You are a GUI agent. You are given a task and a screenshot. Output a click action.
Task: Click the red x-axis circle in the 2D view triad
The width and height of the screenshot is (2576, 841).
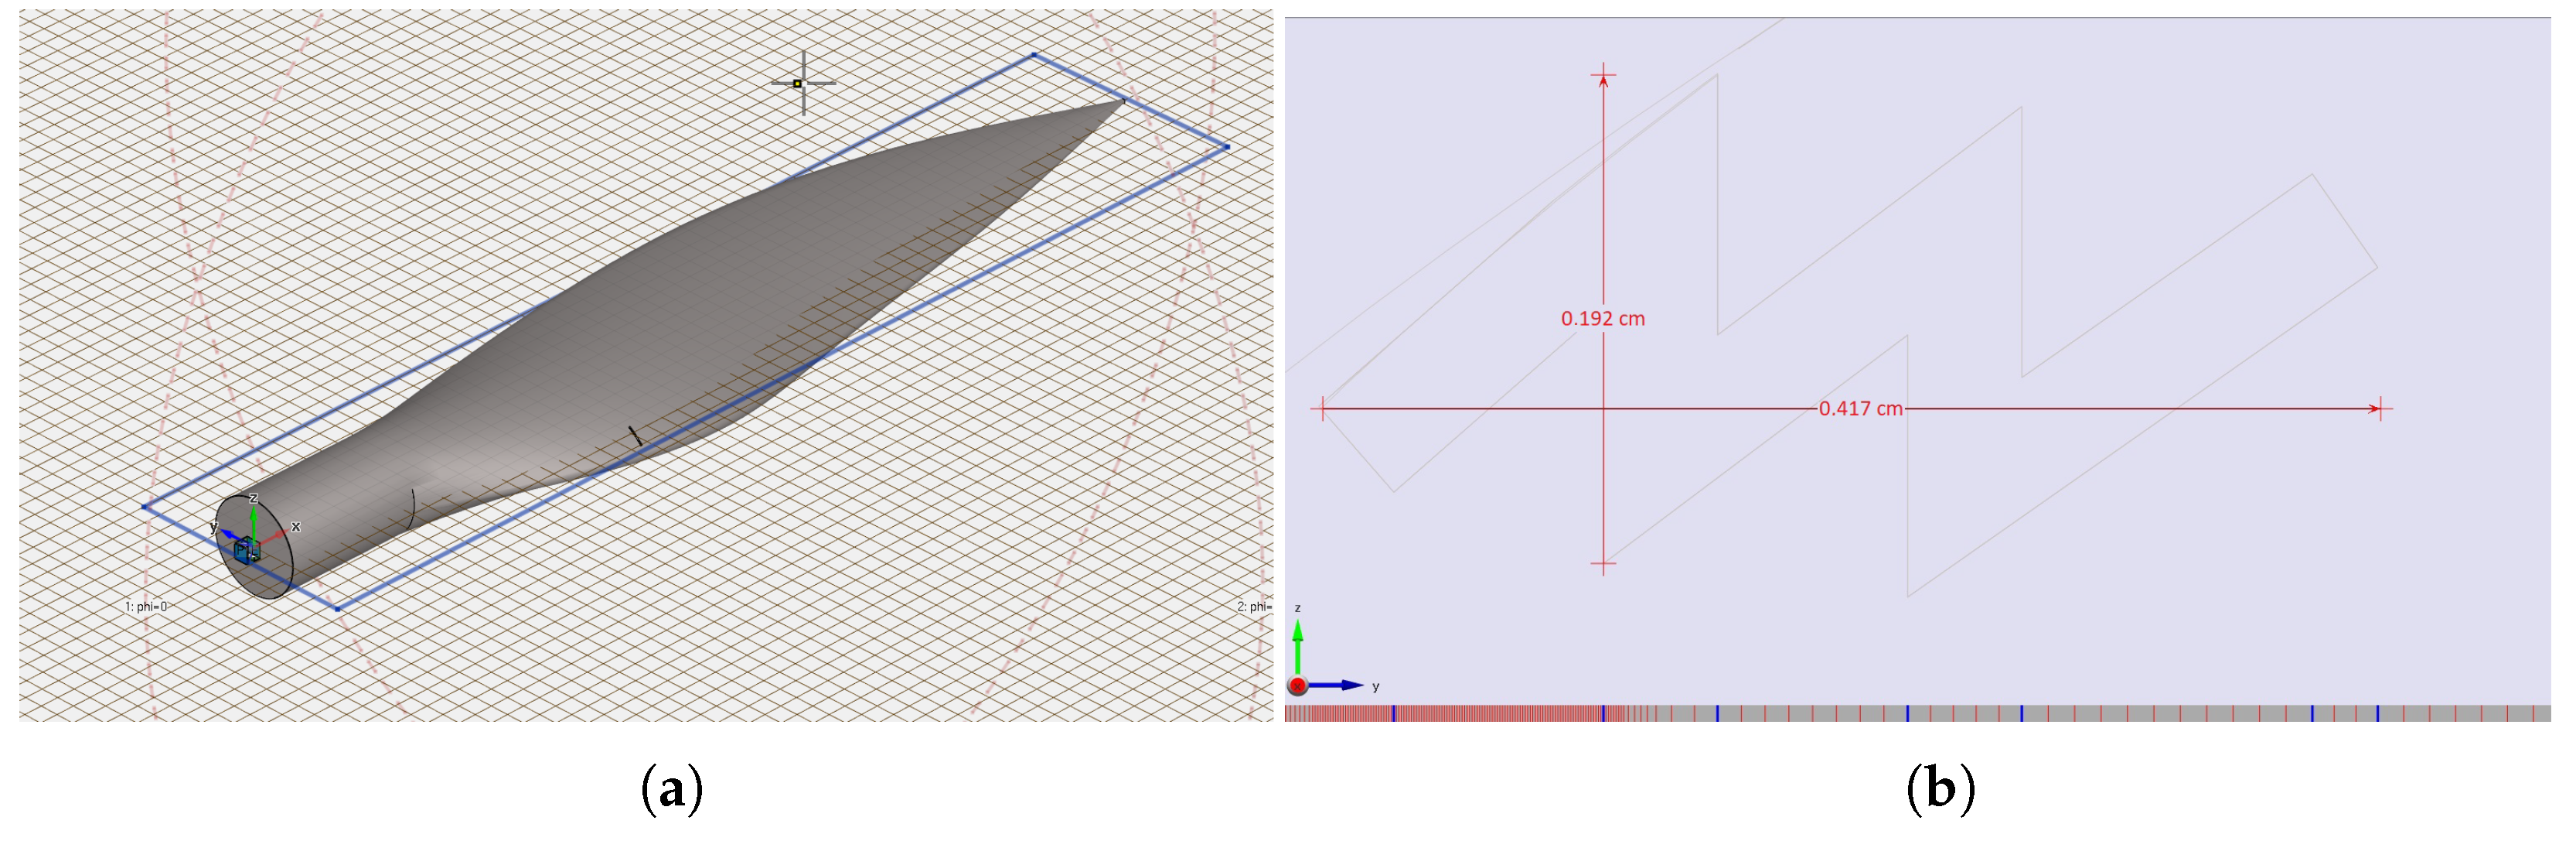tap(1297, 685)
